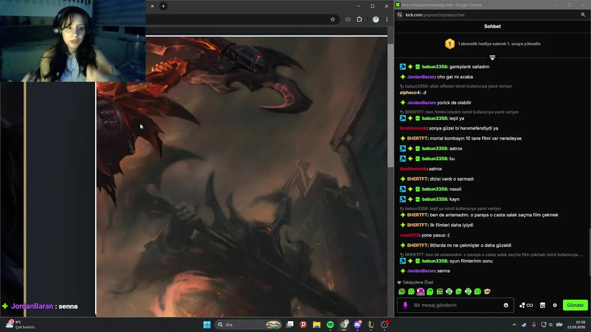Send the message with the Gönder button
The image size is (591, 332).
click(575, 305)
